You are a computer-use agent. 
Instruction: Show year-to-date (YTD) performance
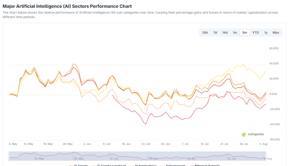point(256,33)
